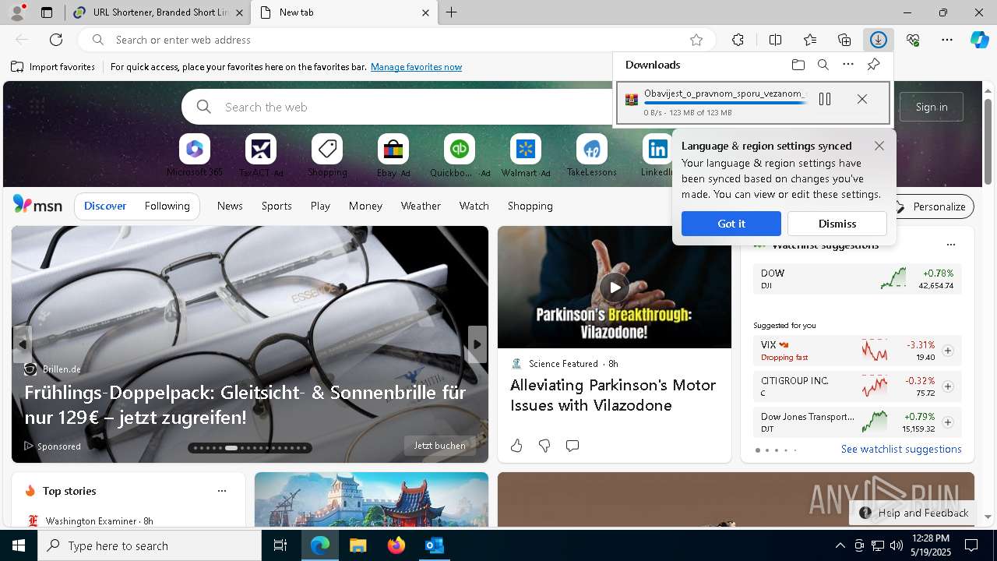This screenshot has height=561, width=997.
Task: Open Weather menu item
Action: coord(421,206)
